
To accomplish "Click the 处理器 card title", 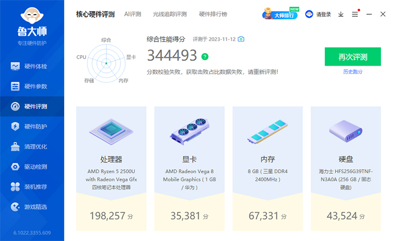I will pos(111,159).
